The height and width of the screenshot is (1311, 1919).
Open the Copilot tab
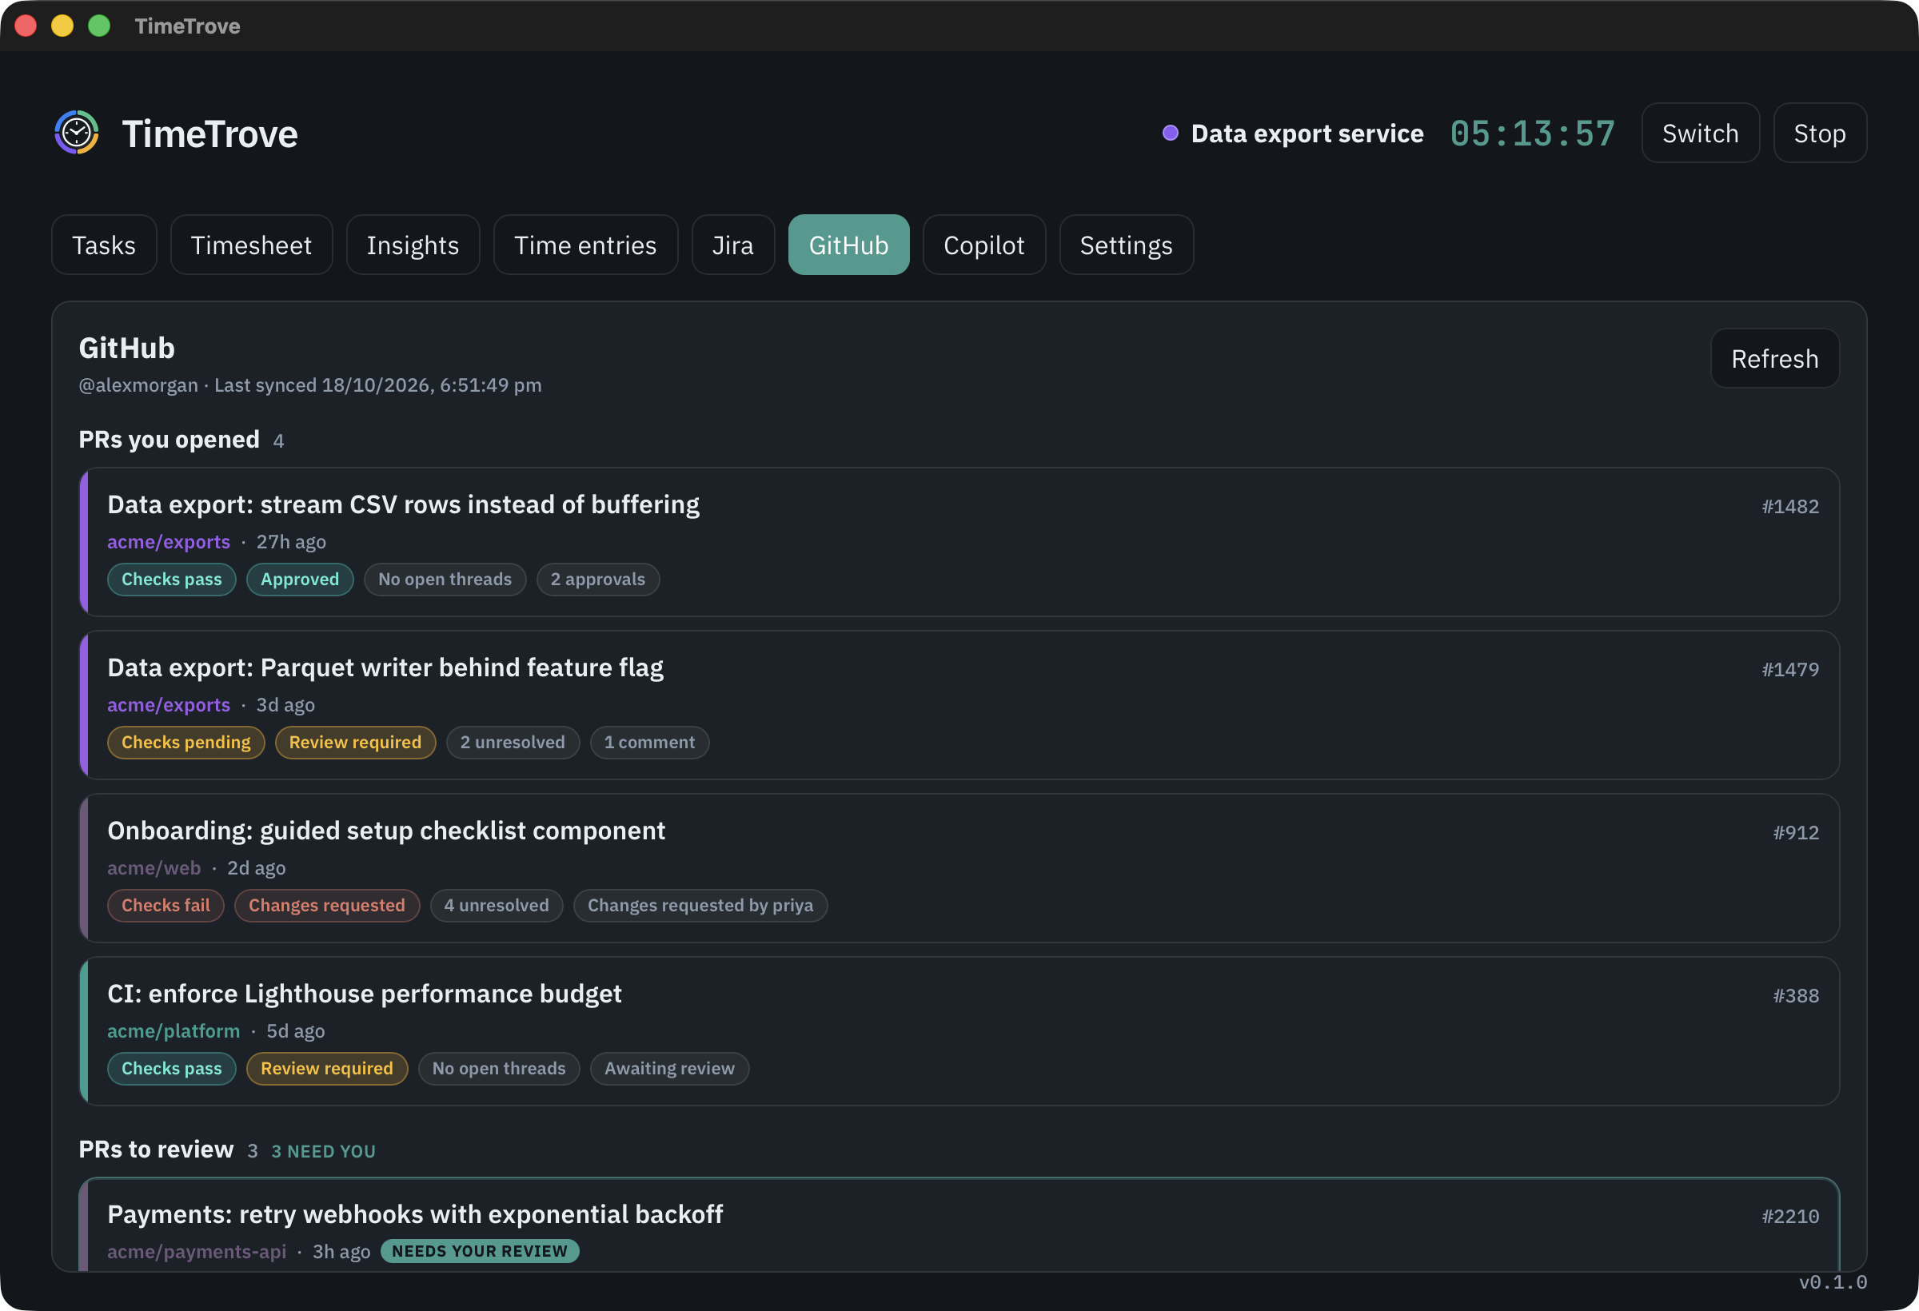tap(984, 245)
